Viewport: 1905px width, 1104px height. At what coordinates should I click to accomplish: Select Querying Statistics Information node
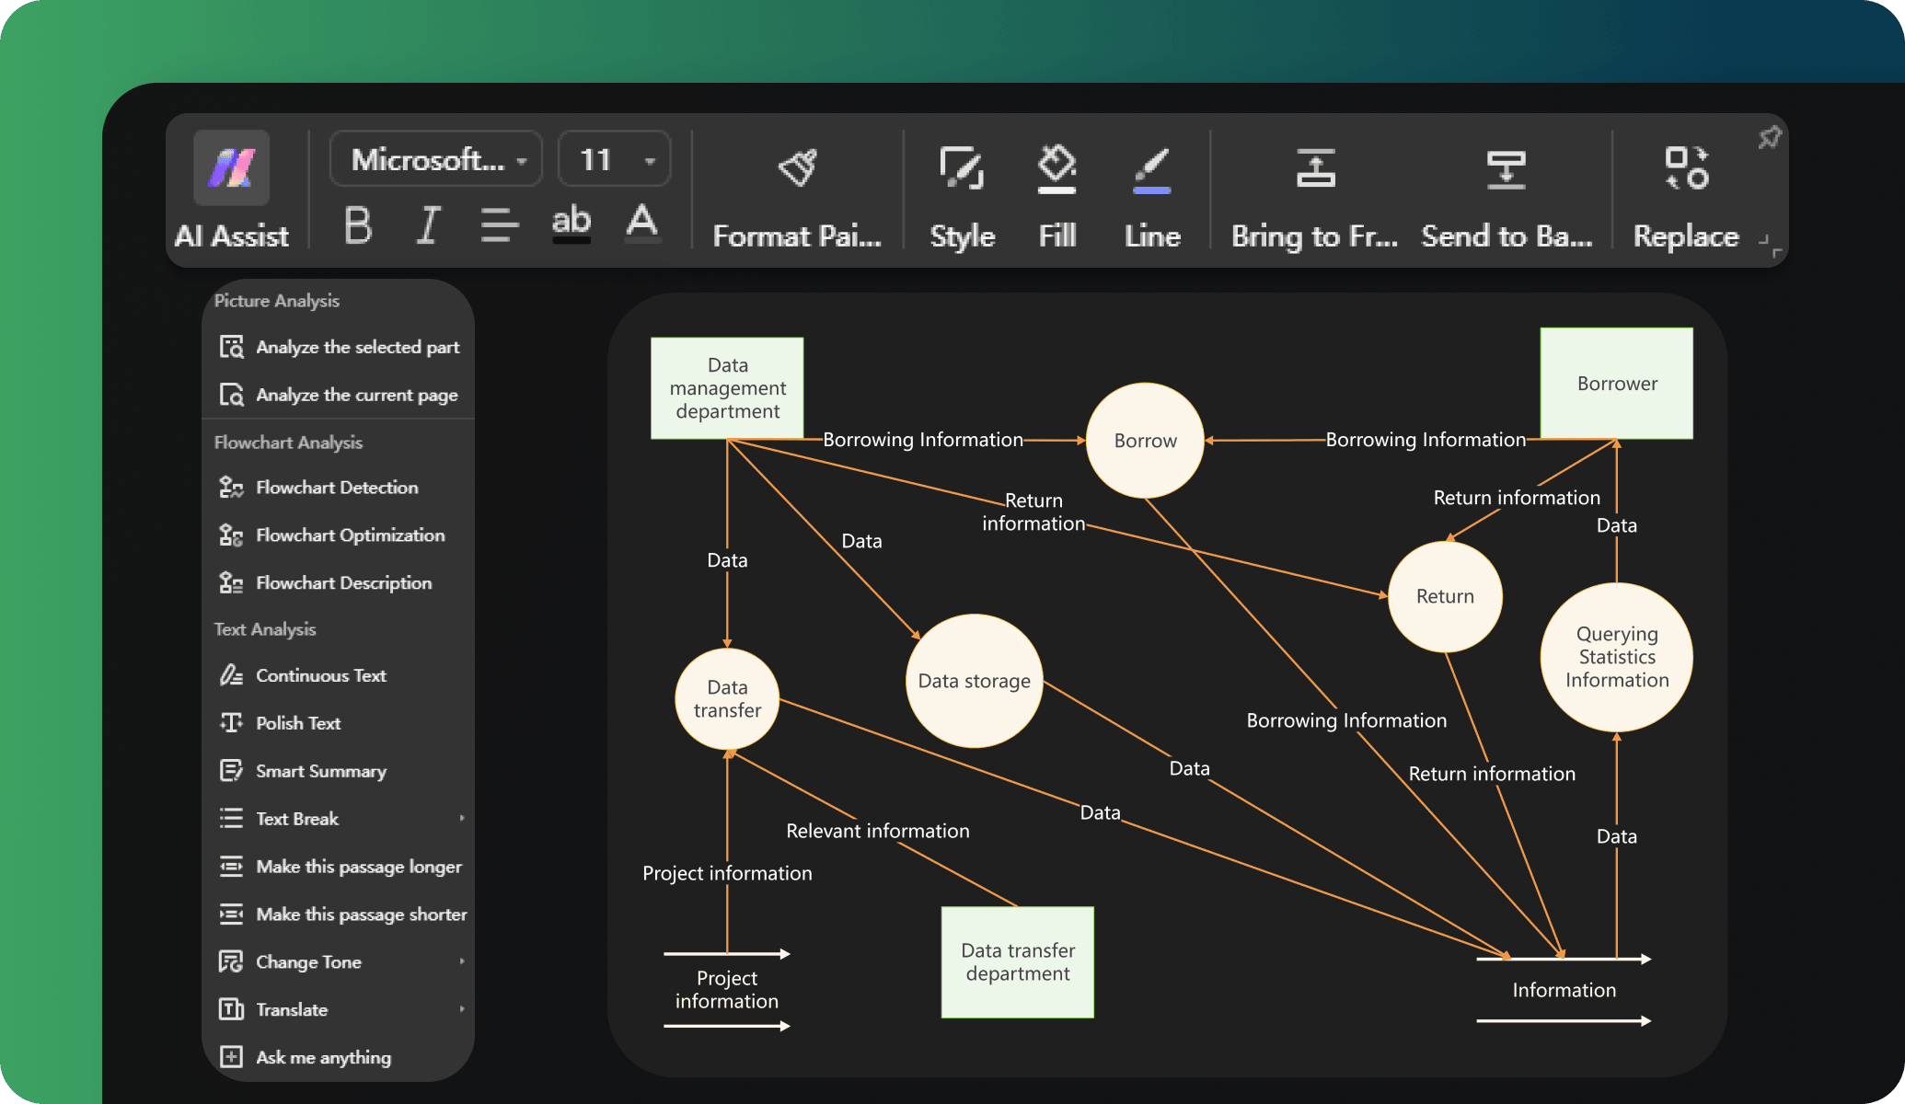[1617, 657]
